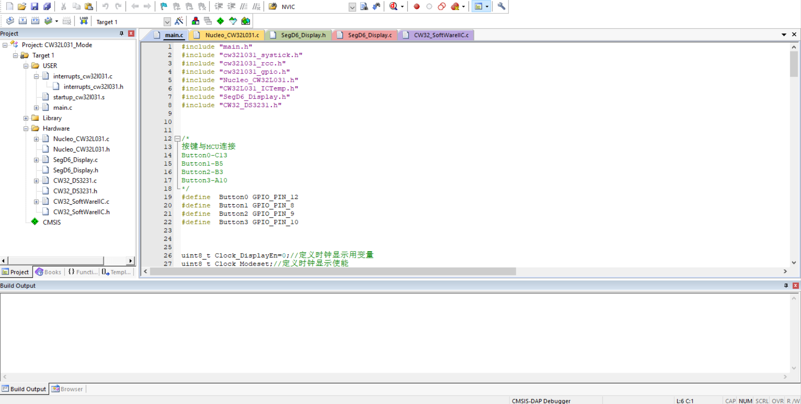
Task: Click the Open file folder icon
Action: click(x=22, y=6)
